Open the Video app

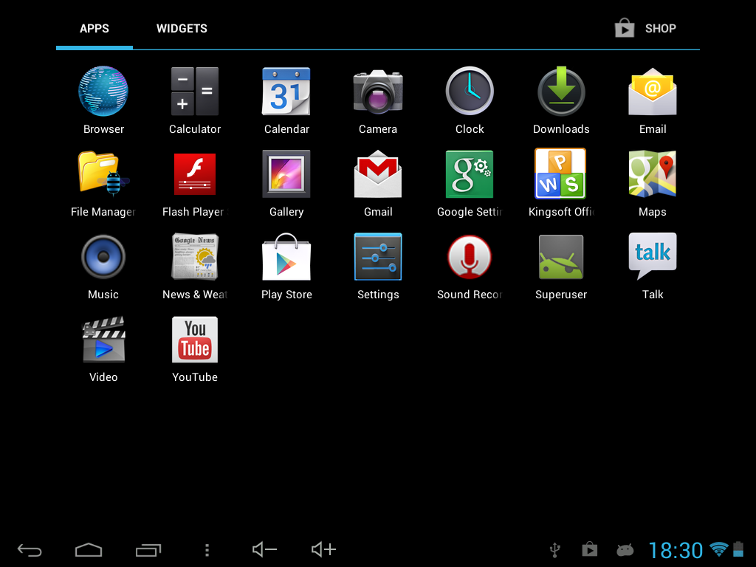103,349
